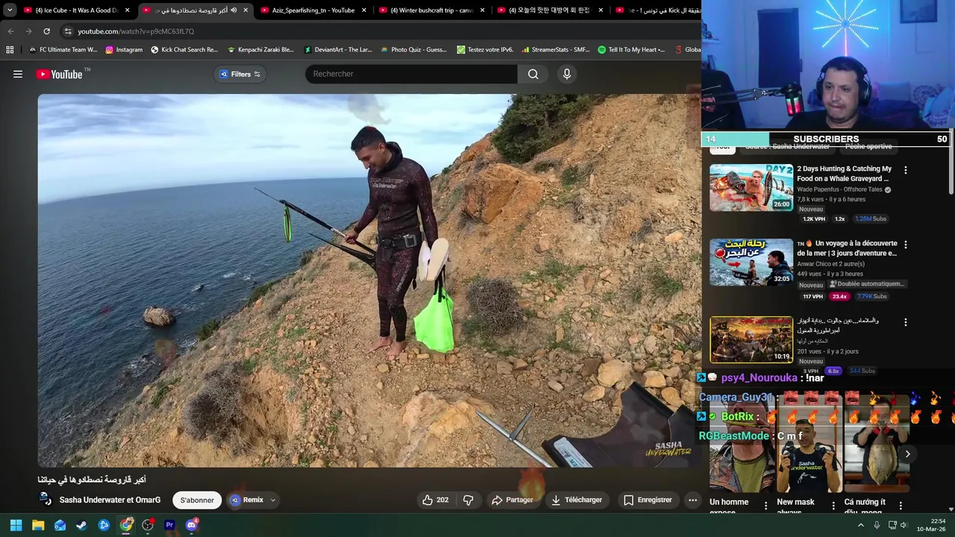Screen dimensions: 955x537
Task: Open Photo Quiz bookmark
Action: (413, 50)
